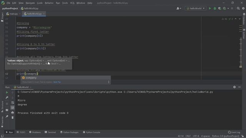
Task: Open the Edit menu
Action: pyautogui.click(x=14, y=3)
